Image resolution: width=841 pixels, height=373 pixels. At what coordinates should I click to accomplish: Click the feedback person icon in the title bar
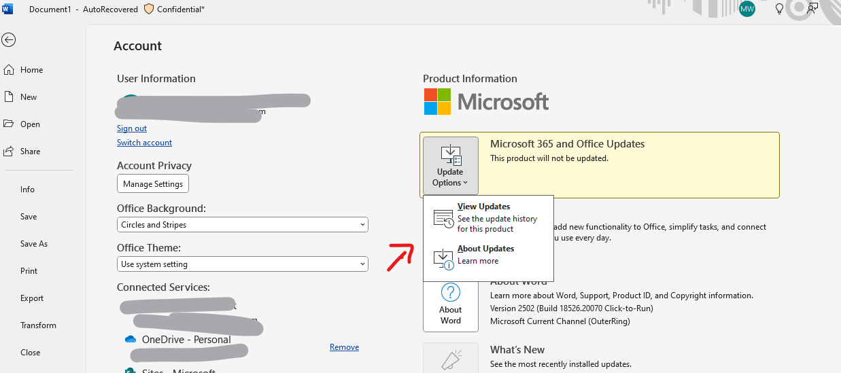click(812, 9)
